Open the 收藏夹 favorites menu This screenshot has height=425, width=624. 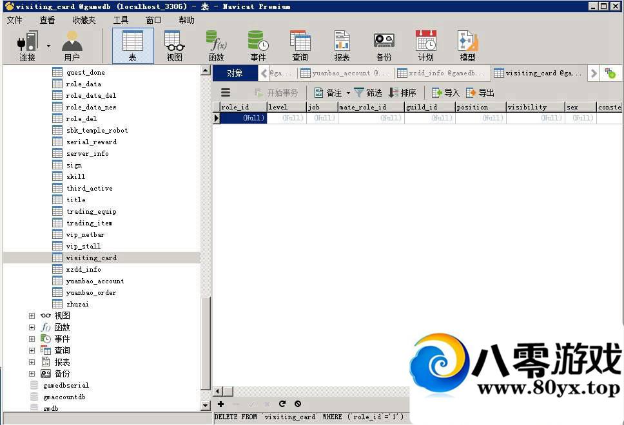[x=84, y=20]
